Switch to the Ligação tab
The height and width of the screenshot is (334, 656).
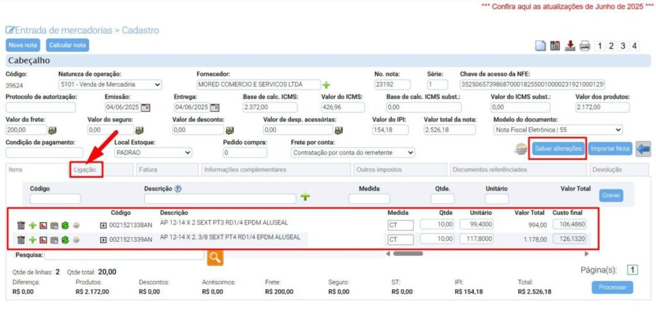85,170
